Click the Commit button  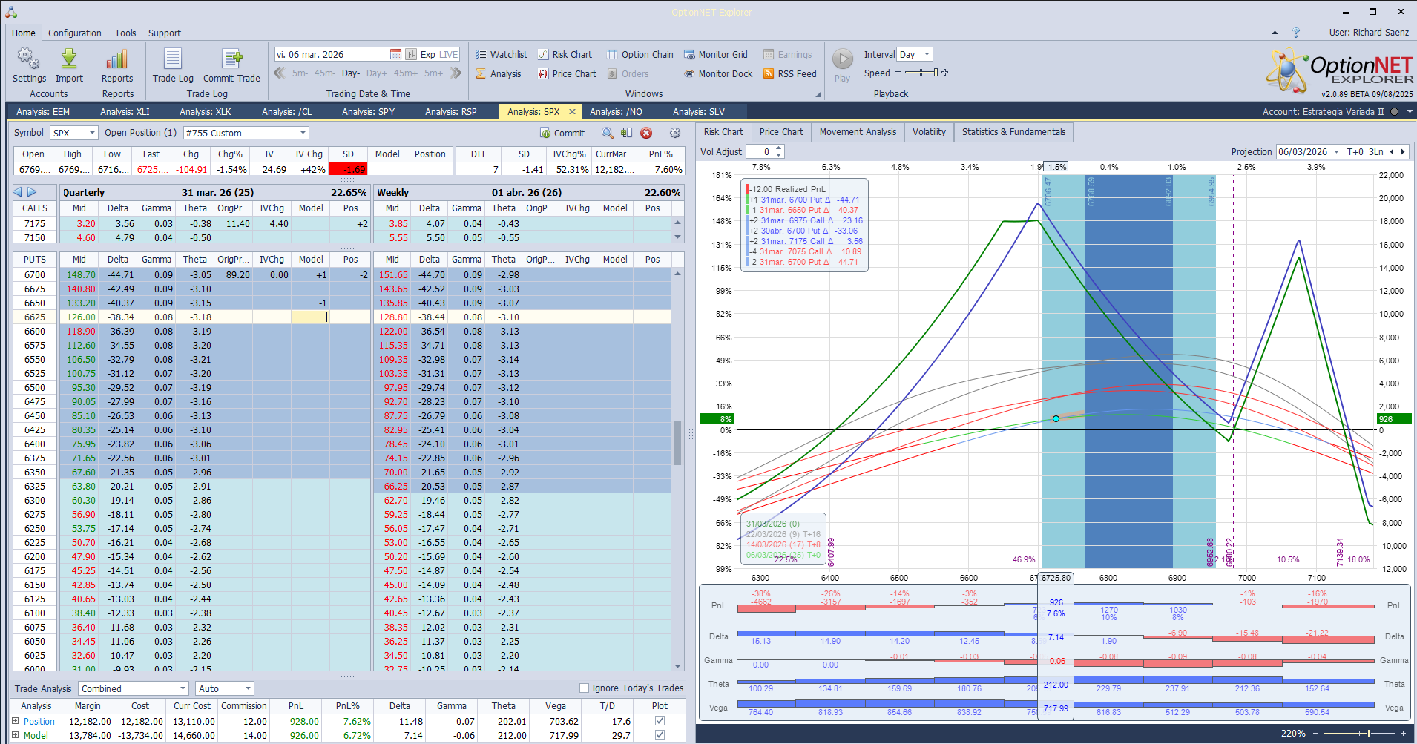(562, 134)
